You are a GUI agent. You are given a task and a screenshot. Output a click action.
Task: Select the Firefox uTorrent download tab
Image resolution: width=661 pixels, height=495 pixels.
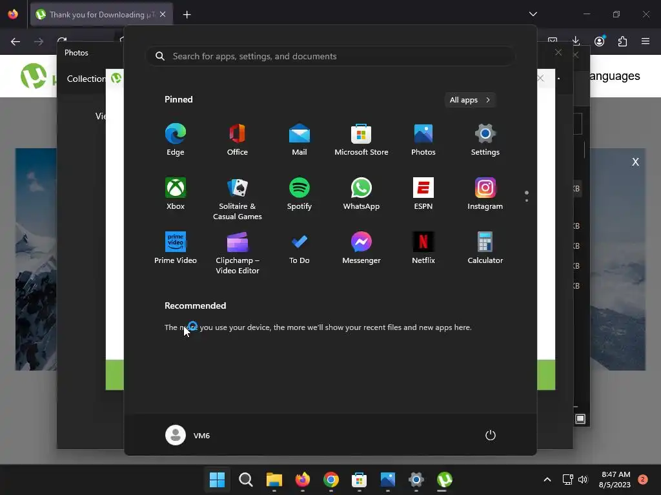101,15
